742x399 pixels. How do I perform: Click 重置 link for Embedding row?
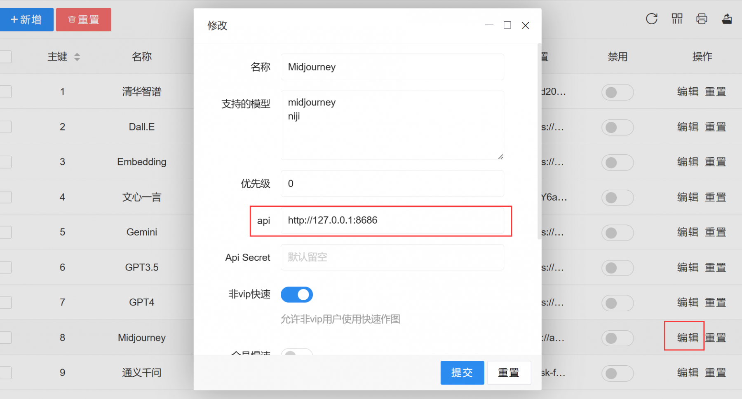pos(715,162)
